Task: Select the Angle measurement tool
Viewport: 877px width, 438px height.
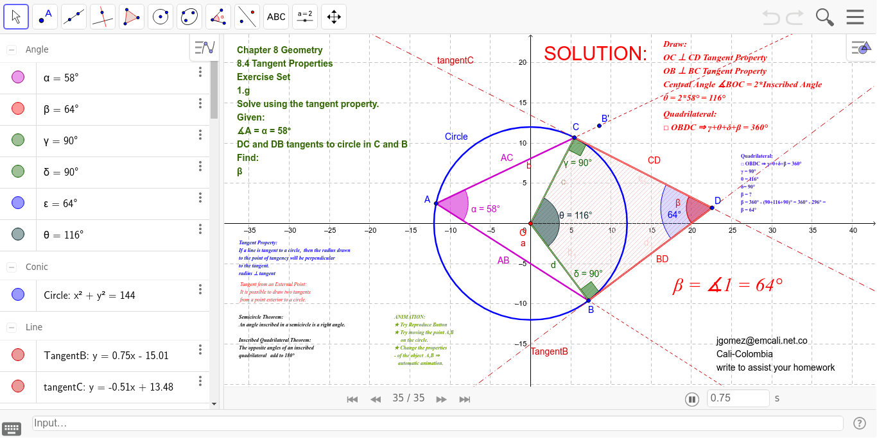Action: point(218,17)
